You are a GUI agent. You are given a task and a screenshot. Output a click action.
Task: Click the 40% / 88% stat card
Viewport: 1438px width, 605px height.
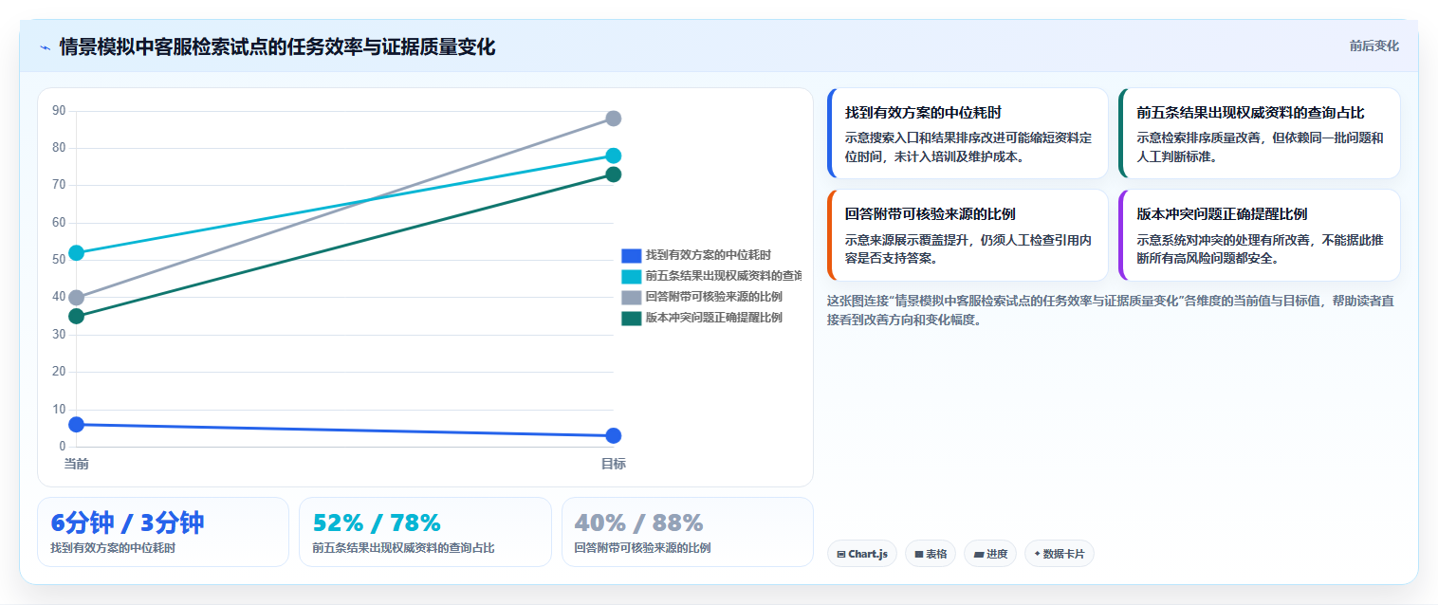[x=687, y=532]
